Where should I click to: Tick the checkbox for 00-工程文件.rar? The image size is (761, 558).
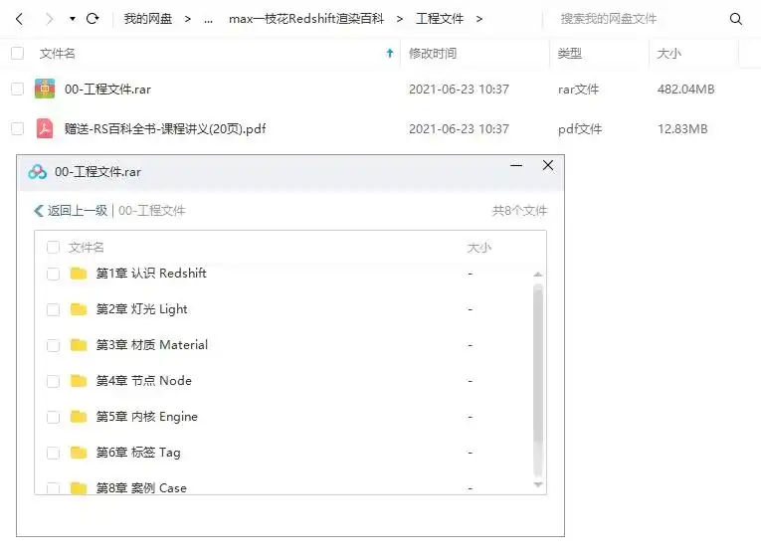(17, 90)
